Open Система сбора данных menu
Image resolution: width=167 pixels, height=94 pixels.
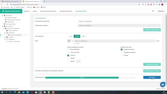pos(66,11)
